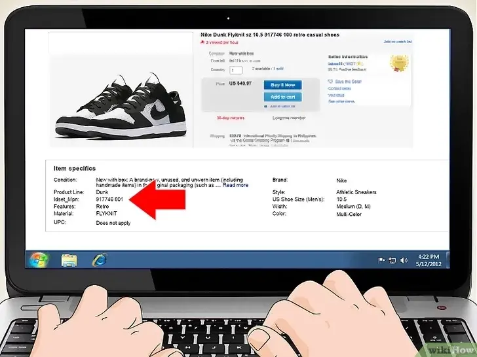Click the heart icon beside Save this Seller
This screenshot has height=357, width=477.
pyautogui.click(x=330, y=80)
